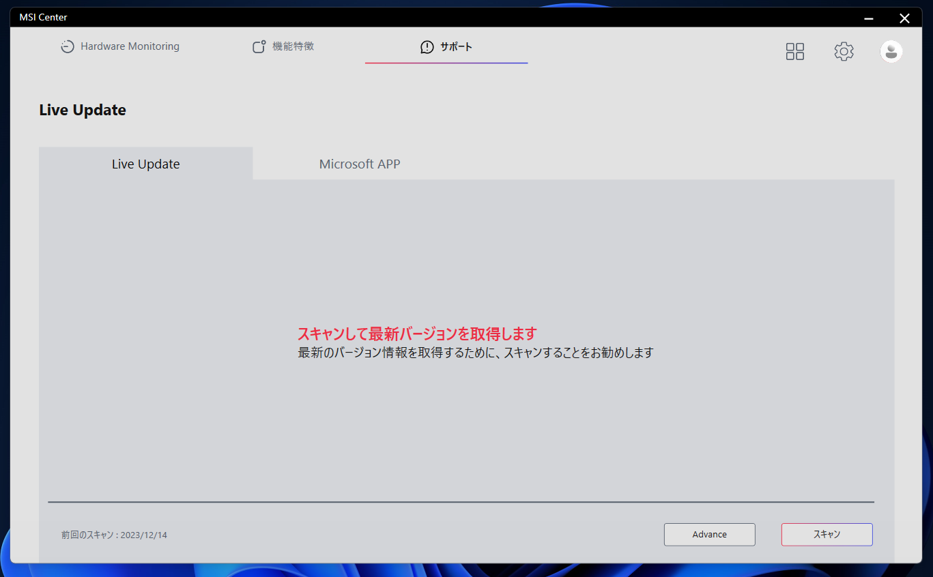Switch to the 機能特徴 tab
The image size is (933, 577).
point(283,46)
